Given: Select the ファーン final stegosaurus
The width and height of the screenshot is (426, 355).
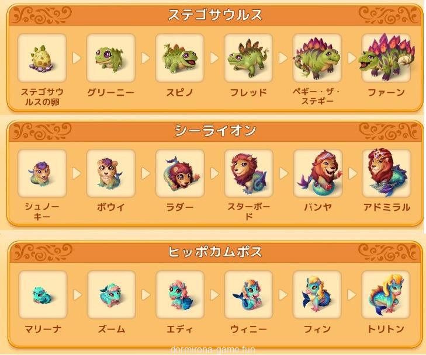Looking at the screenshot, I should tap(386, 58).
